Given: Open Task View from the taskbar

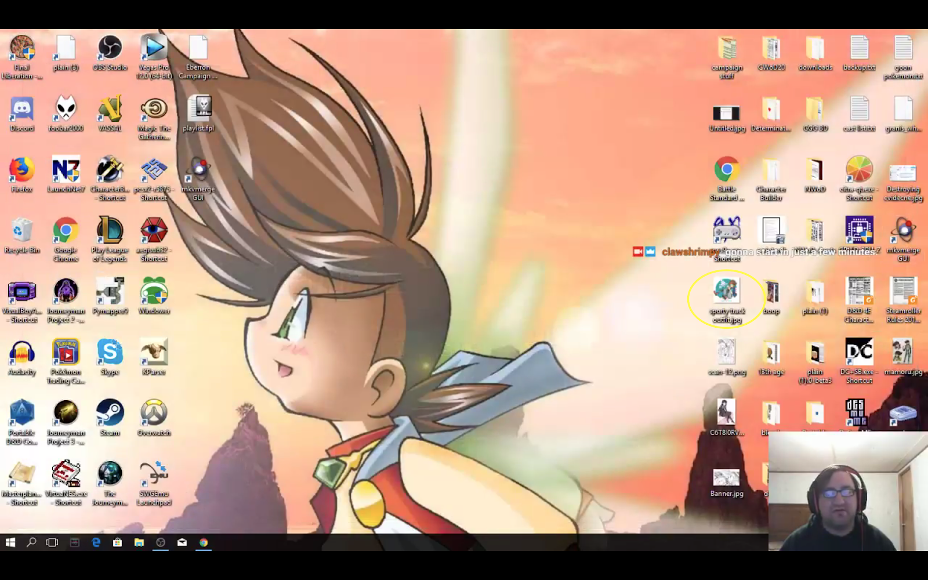Looking at the screenshot, I should (52, 542).
